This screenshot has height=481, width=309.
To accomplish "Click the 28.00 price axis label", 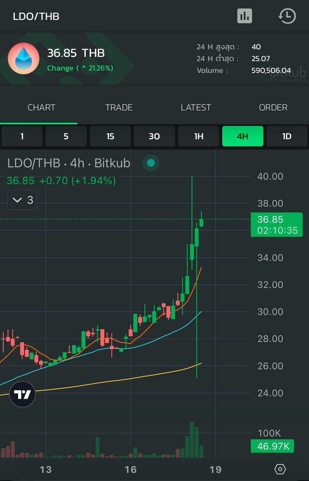I will [271, 339].
